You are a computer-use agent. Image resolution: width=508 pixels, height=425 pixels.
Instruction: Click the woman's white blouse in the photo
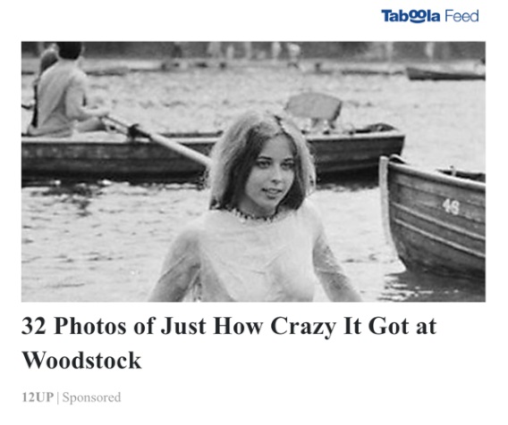pyautogui.click(x=256, y=259)
